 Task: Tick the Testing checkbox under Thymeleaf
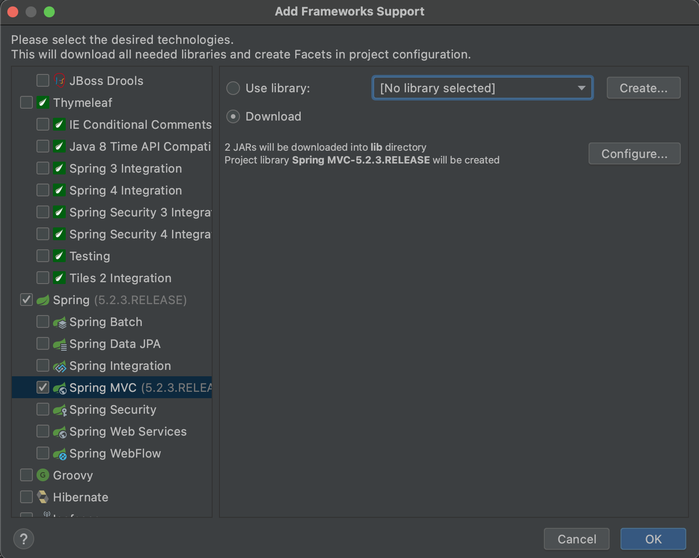pos(43,256)
